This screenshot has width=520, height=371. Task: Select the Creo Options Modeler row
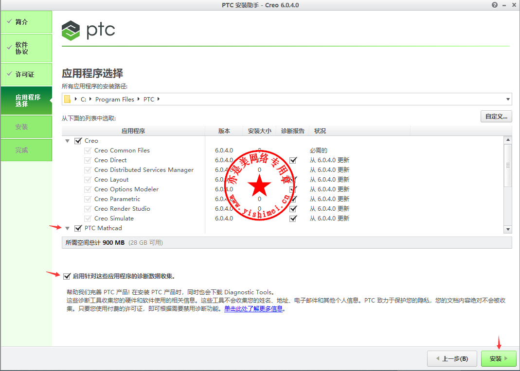coord(283,189)
